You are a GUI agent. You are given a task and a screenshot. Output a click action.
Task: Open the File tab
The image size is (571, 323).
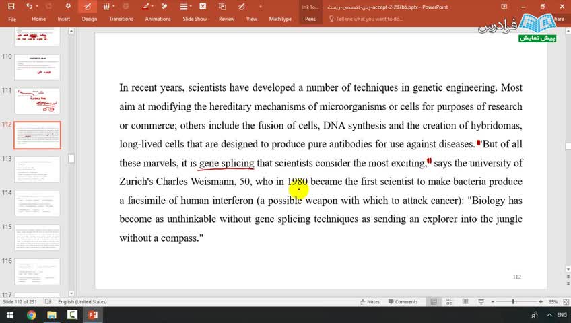tap(12, 19)
